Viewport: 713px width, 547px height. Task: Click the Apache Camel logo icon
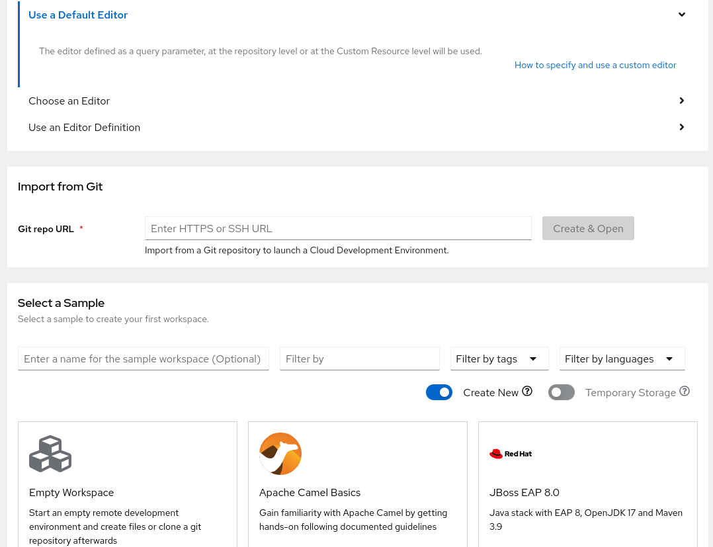pyautogui.click(x=280, y=454)
